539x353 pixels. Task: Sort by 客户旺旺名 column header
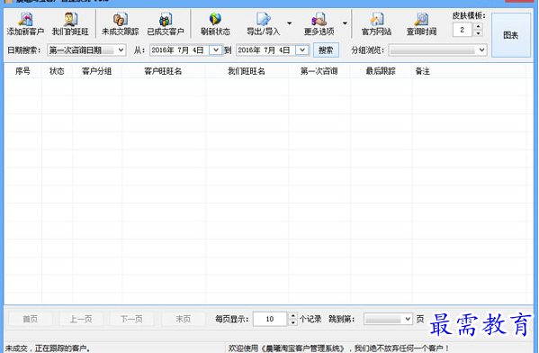163,71
